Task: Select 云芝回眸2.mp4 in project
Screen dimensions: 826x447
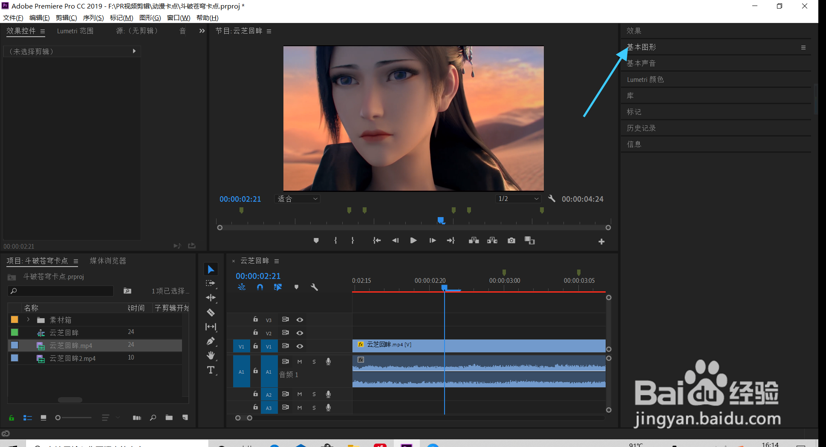Action: (x=72, y=358)
